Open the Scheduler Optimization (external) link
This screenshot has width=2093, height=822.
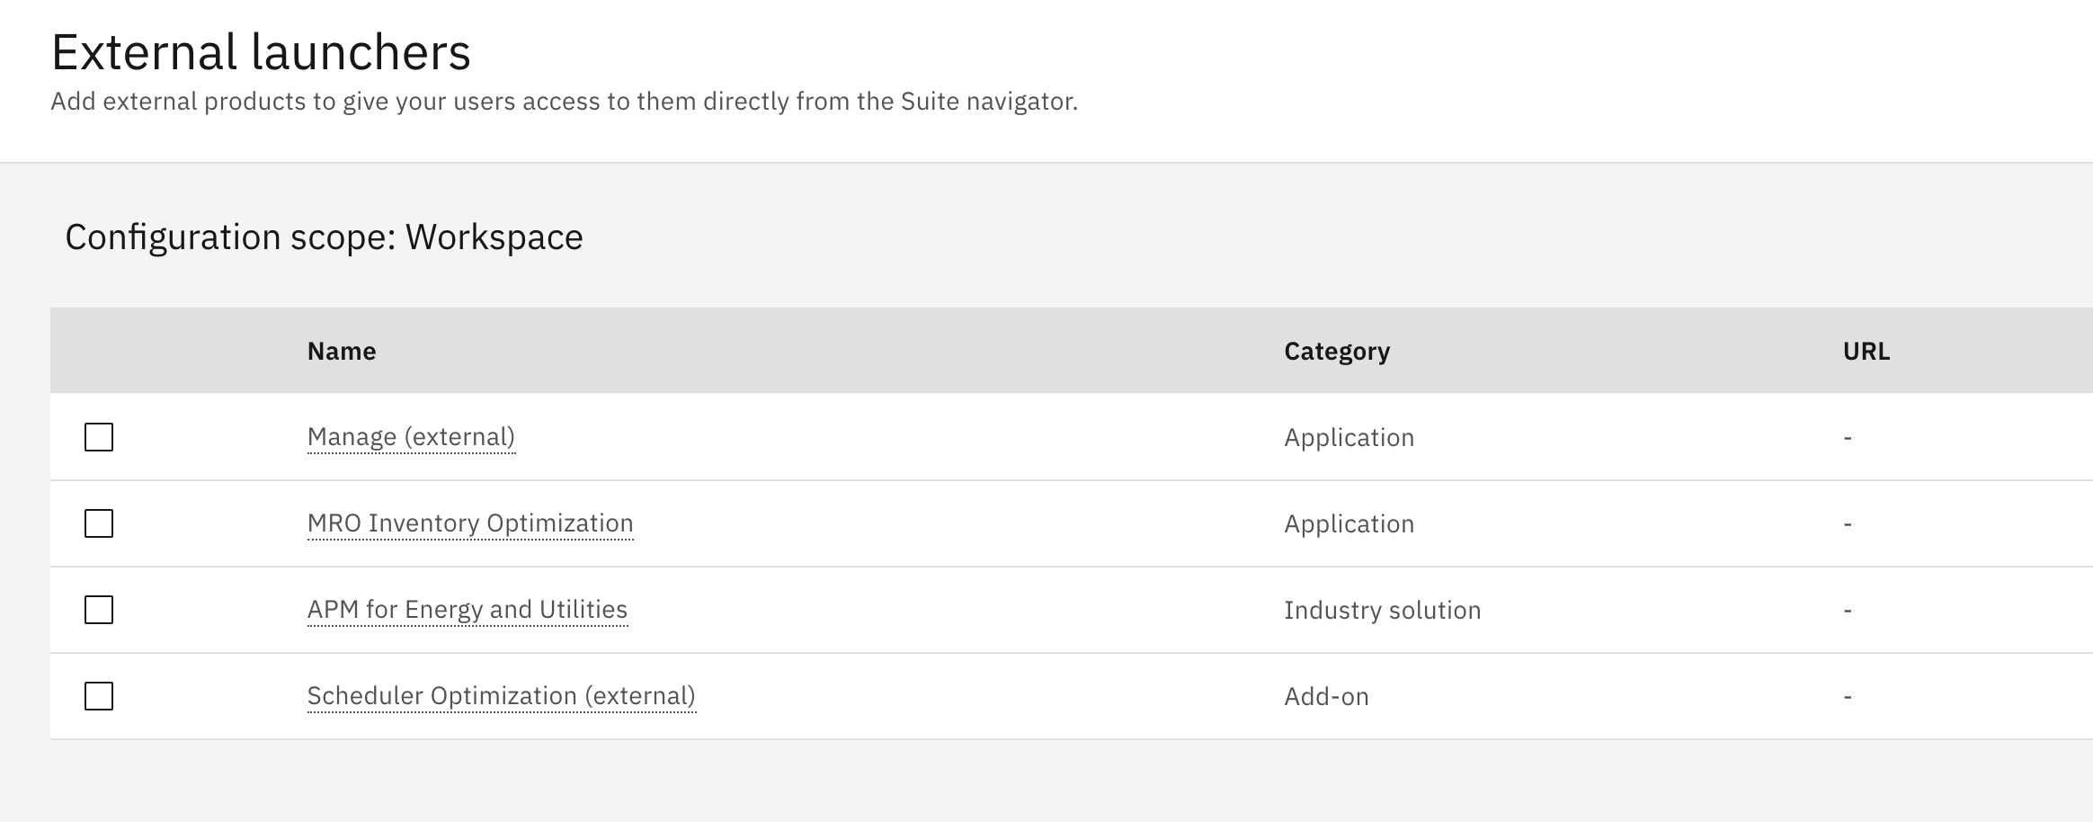(502, 695)
